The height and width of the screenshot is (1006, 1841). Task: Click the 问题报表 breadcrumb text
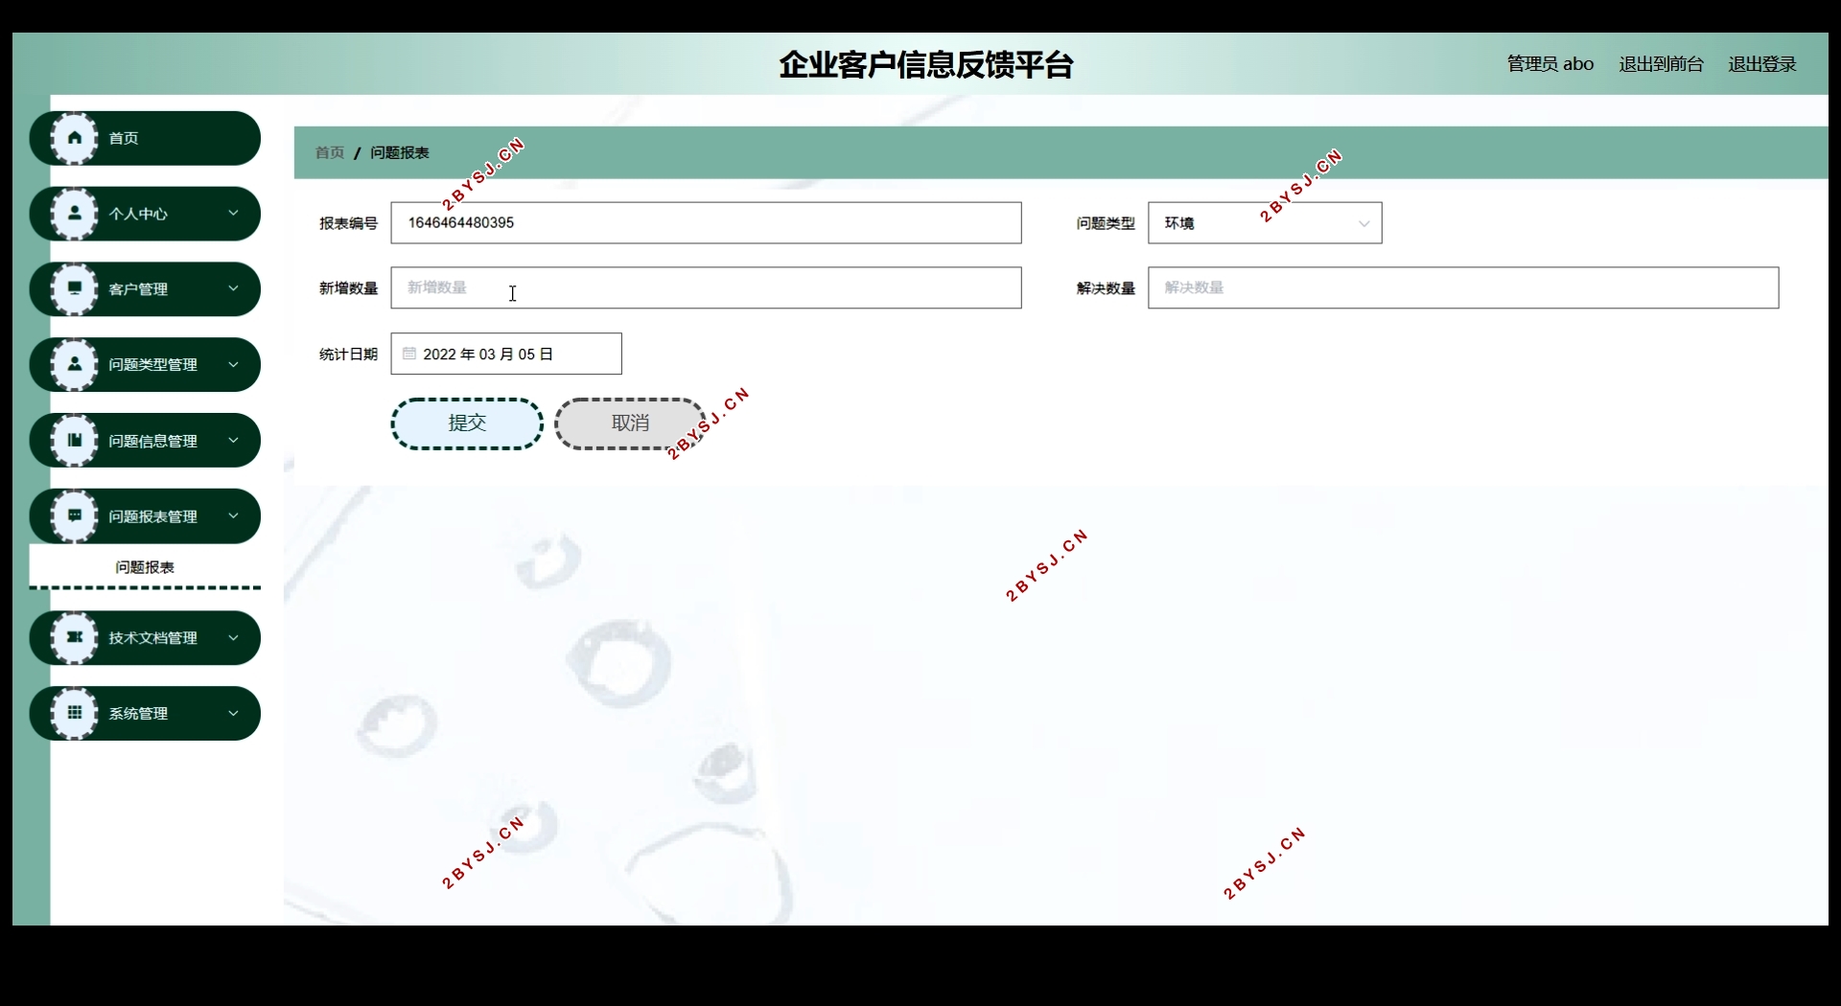pos(400,152)
